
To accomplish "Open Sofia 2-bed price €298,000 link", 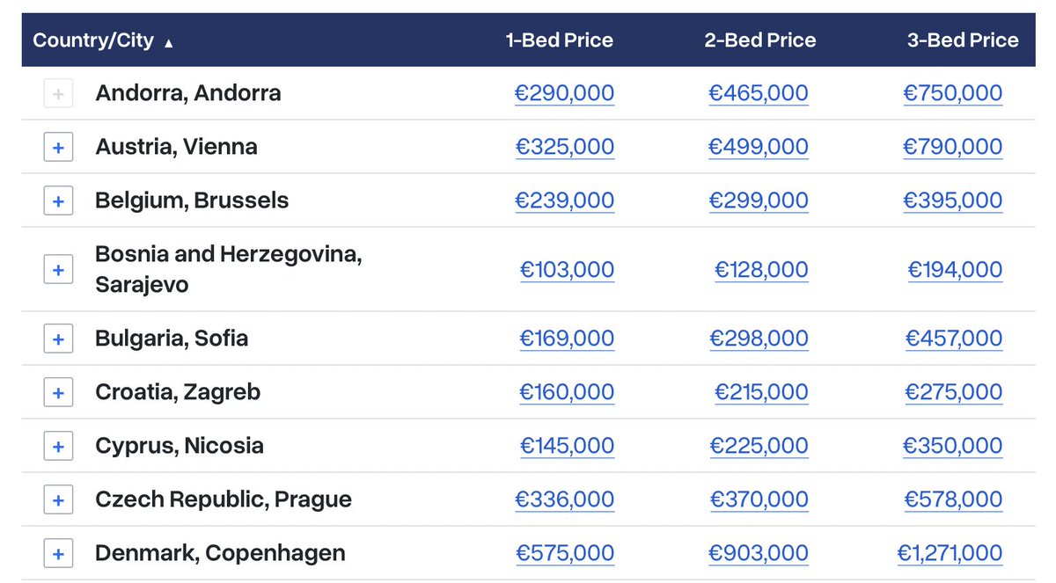I will point(759,339).
